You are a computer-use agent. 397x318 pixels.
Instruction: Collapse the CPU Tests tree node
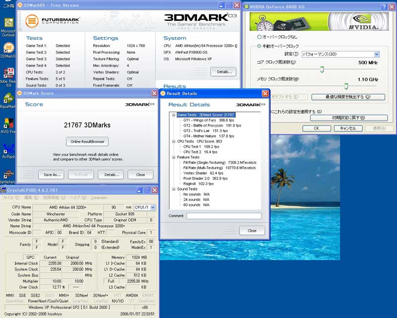pyautogui.click(x=174, y=141)
